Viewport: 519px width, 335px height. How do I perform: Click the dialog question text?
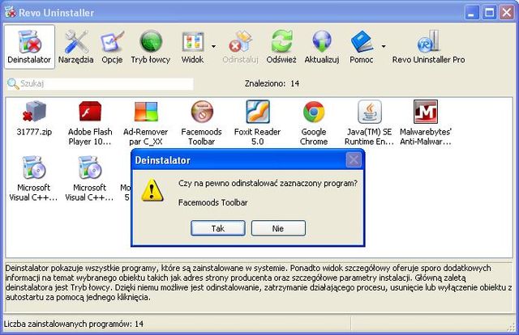click(268, 184)
